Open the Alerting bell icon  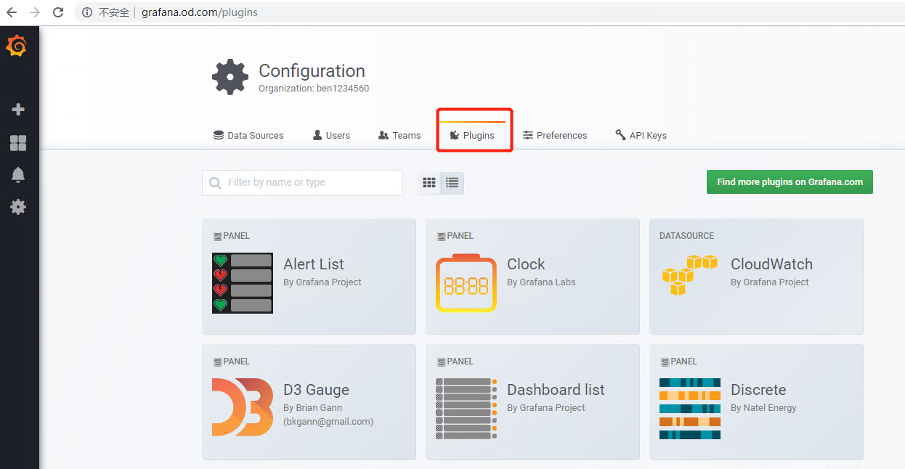tap(18, 175)
